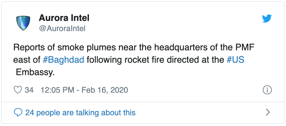Visit the @AuroraIntel handle

(x=62, y=29)
